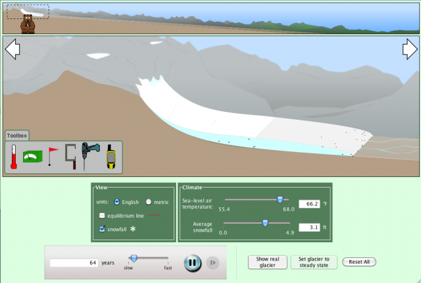Pick up the thermometer tool
421x283 pixels.
pyautogui.click(x=14, y=157)
